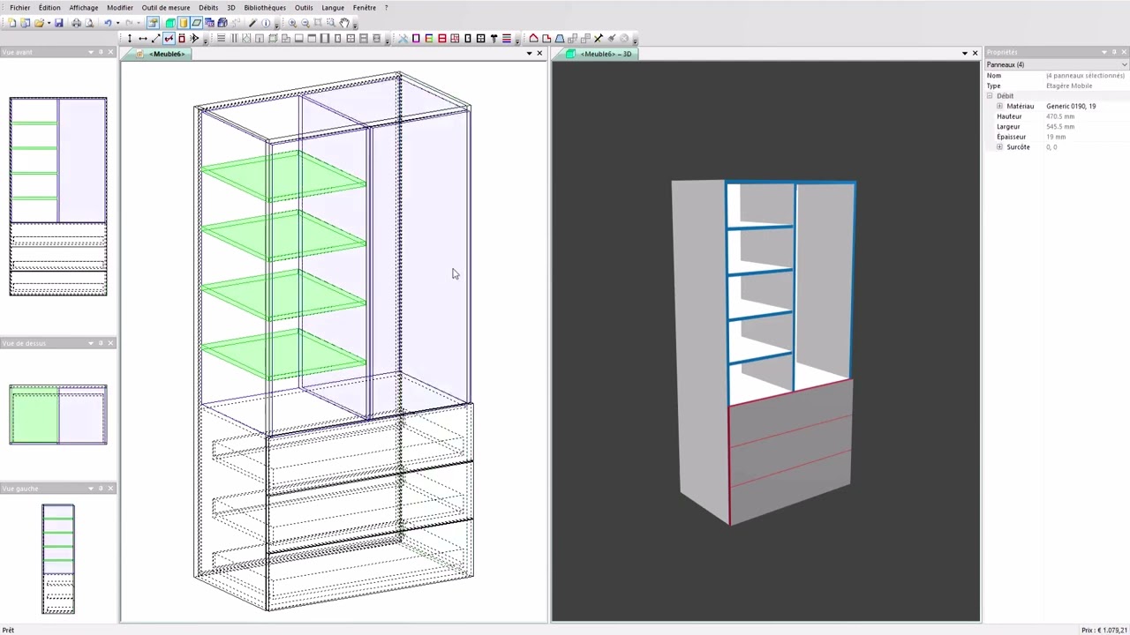Click the blue information icon
The height and width of the screenshot is (635, 1130).
point(266,23)
